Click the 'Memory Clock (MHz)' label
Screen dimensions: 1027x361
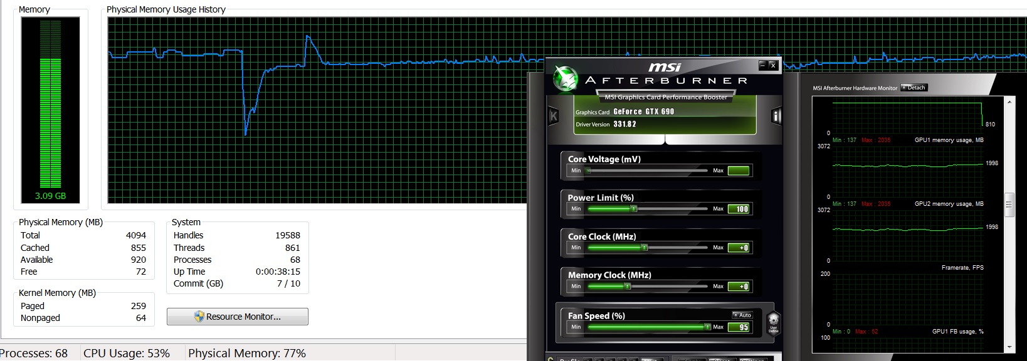pyautogui.click(x=609, y=275)
